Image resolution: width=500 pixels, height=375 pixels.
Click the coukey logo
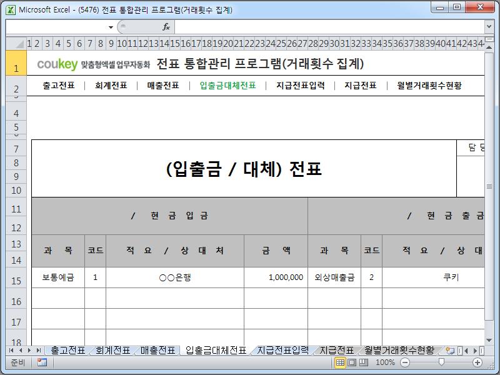(x=57, y=64)
